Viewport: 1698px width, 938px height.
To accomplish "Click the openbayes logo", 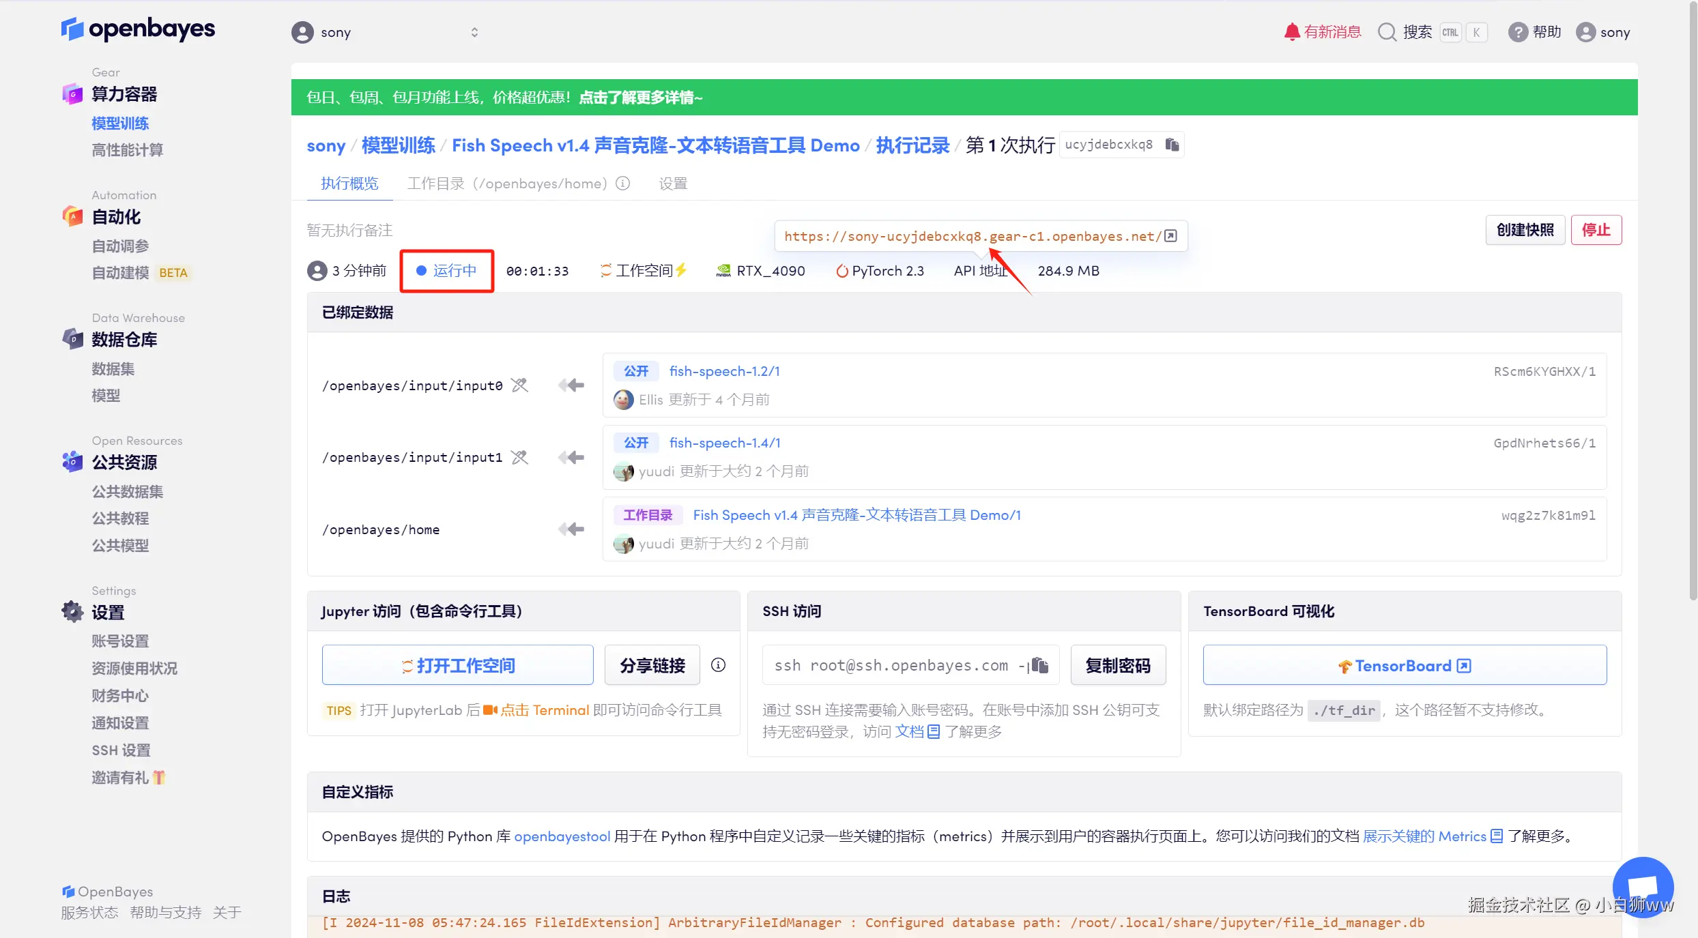I will pos(139,29).
